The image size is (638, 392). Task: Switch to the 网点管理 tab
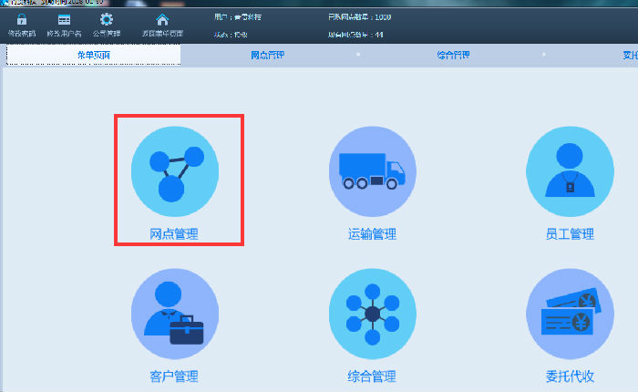267,56
